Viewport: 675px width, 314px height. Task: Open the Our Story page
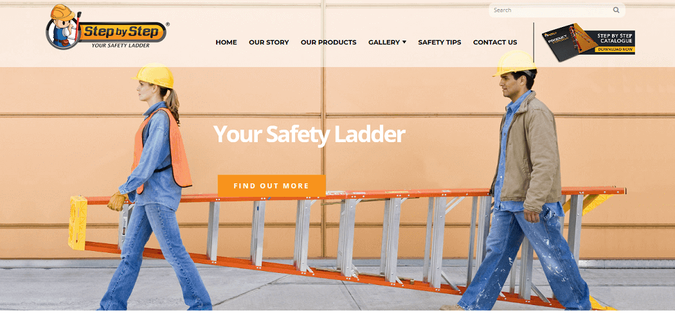(269, 42)
